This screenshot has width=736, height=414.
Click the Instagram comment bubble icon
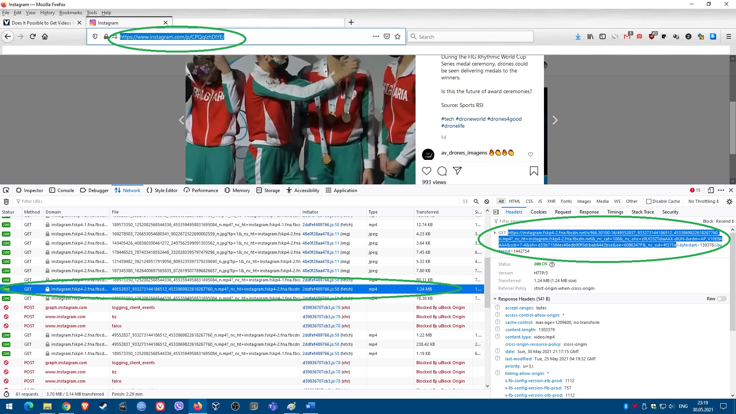click(x=442, y=171)
